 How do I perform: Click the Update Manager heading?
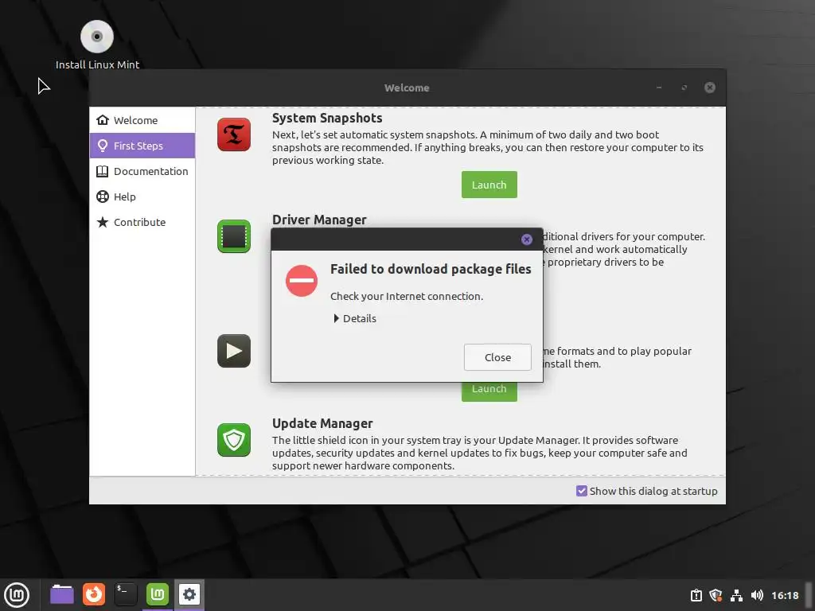coord(322,423)
